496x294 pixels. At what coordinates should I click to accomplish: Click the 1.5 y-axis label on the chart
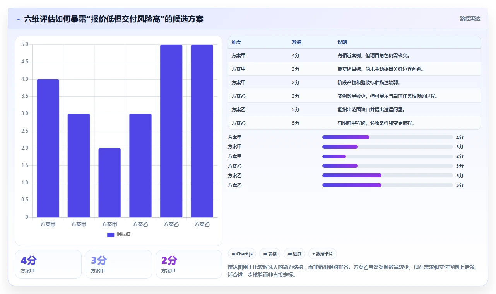point(24,165)
